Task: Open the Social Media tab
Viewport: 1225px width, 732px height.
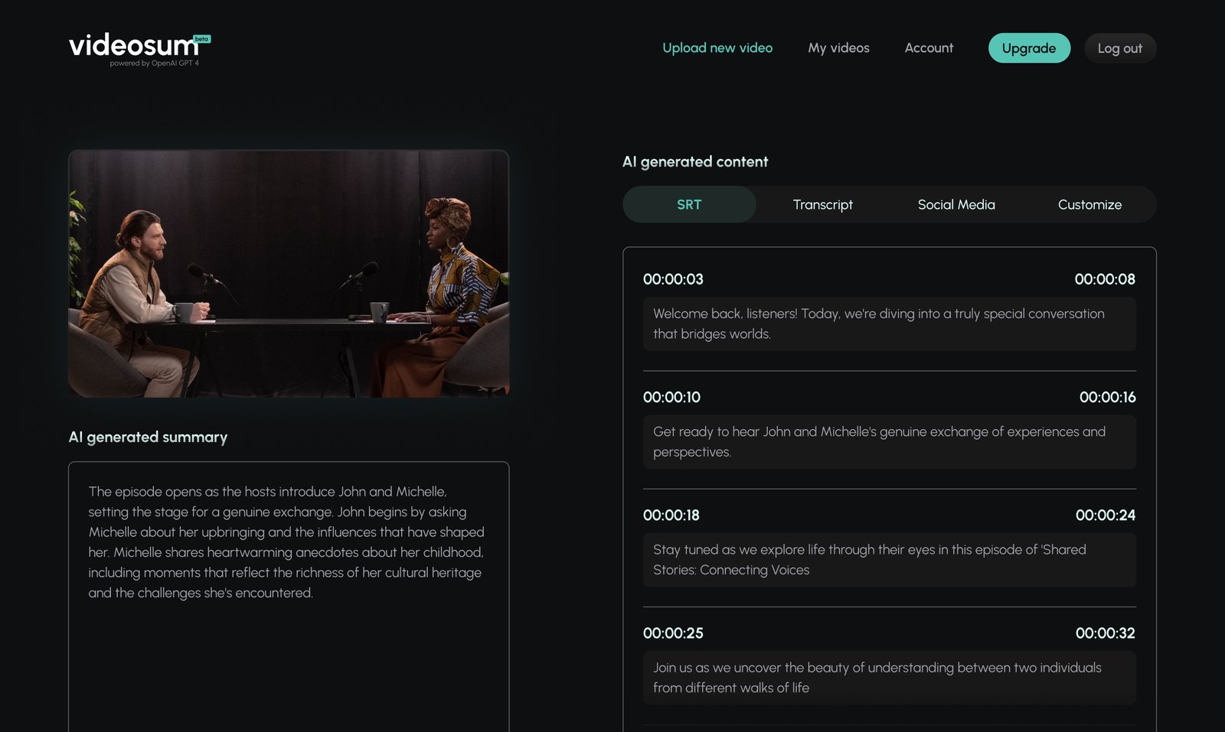Action: pyautogui.click(x=955, y=204)
